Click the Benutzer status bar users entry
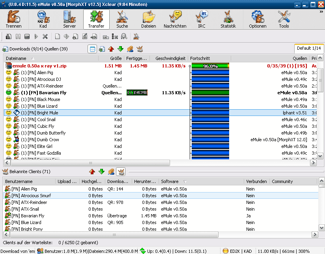 (x=87, y=251)
